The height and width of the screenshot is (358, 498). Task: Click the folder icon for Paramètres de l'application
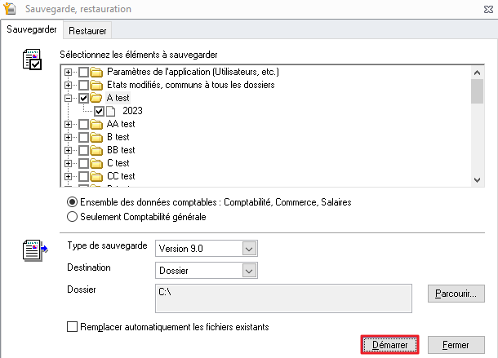tap(97, 72)
